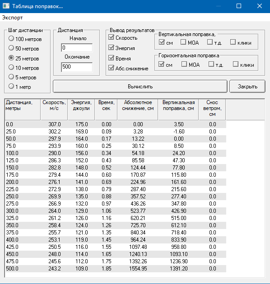Click the Скорость, м/с column header
Viewport: 270px width, 284px height.
point(54,110)
